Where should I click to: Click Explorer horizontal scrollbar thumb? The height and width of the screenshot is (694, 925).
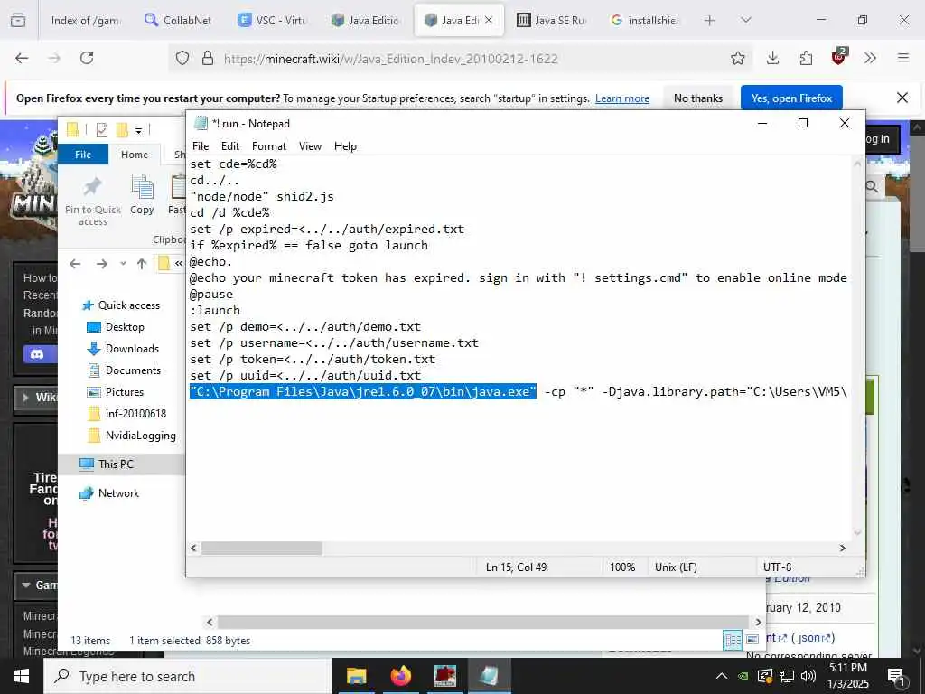pos(482,622)
